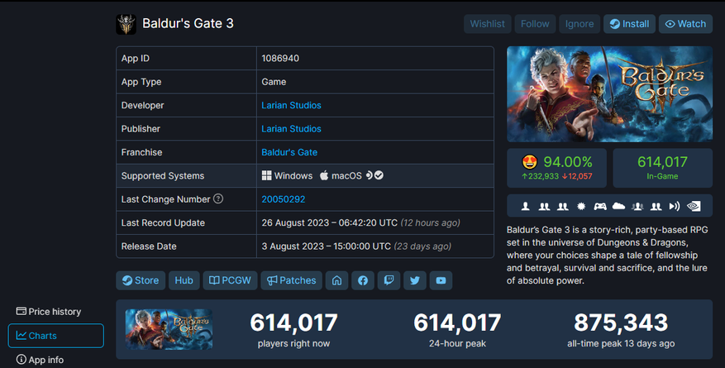Open the YouTube channel icon

click(x=441, y=280)
